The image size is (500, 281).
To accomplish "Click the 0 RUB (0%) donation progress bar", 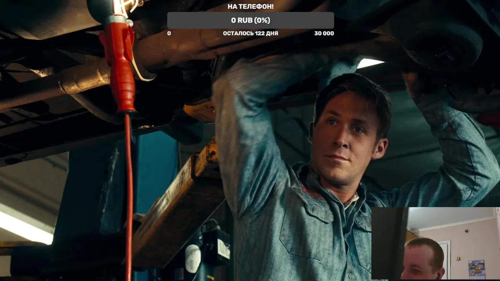I will (250, 20).
